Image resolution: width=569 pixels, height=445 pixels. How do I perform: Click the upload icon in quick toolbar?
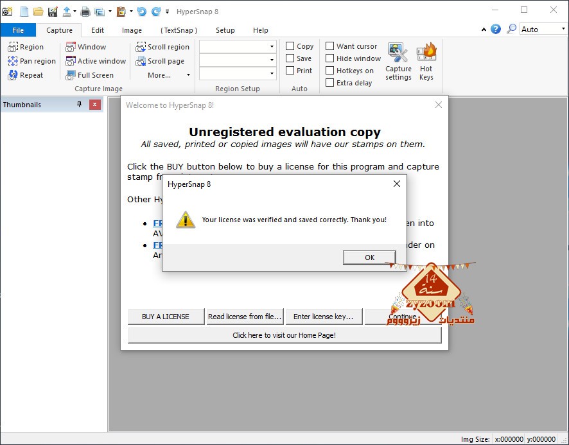click(66, 12)
